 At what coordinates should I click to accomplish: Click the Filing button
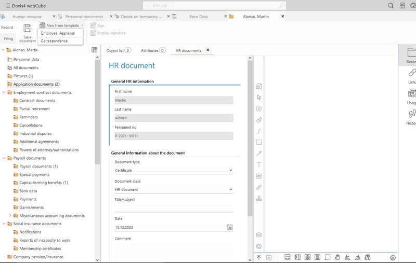coord(8,38)
